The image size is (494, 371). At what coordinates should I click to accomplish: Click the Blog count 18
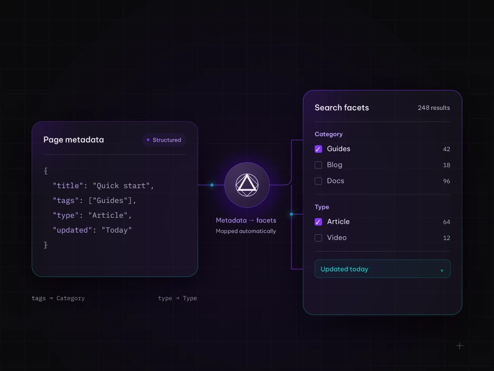tap(446, 165)
